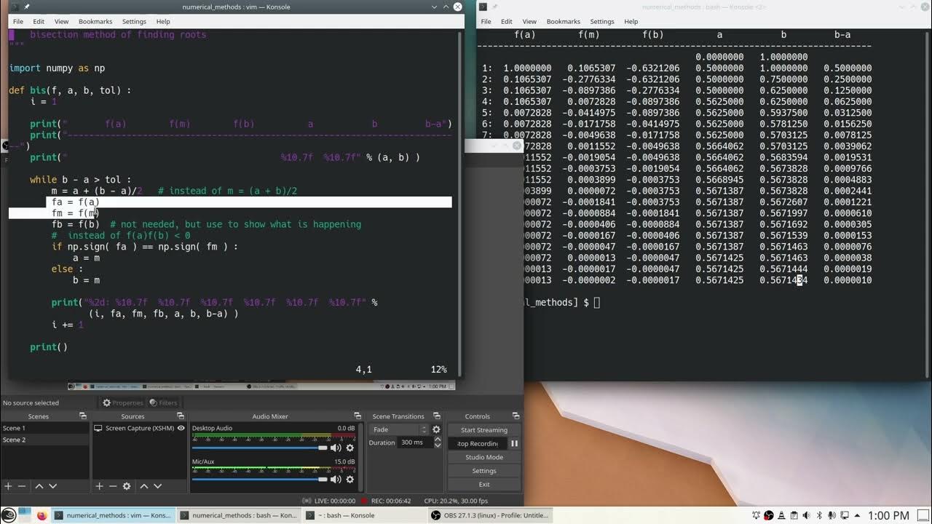
Task: Add a new scene with plus icon
Action: pyautogui.click(x=8, y=486)
